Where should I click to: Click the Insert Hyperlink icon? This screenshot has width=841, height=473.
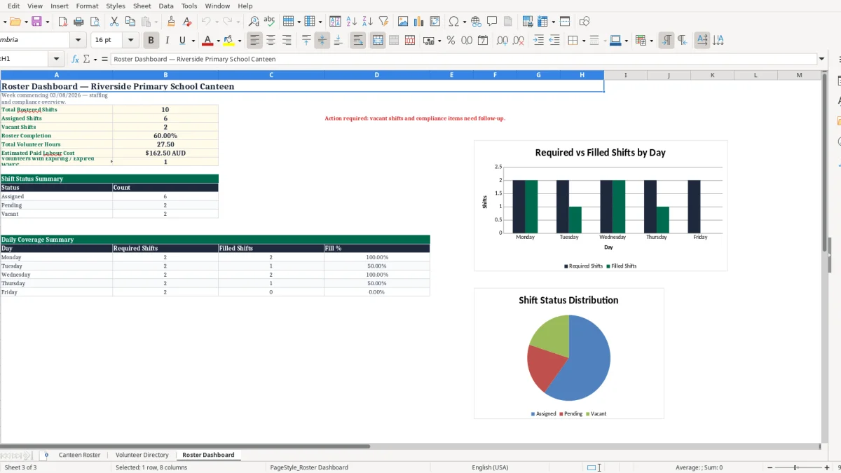pyautogui.click(x=477, y=22)
